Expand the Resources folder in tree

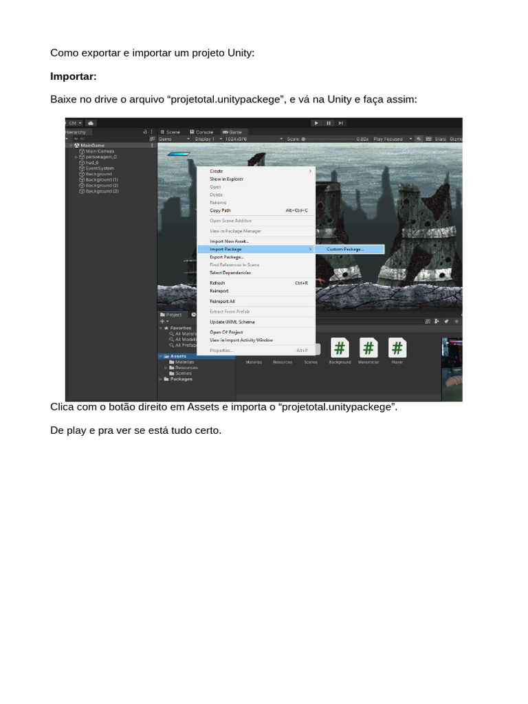166,368
